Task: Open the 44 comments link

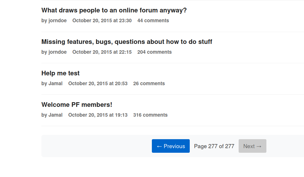Action: [153, 21]
